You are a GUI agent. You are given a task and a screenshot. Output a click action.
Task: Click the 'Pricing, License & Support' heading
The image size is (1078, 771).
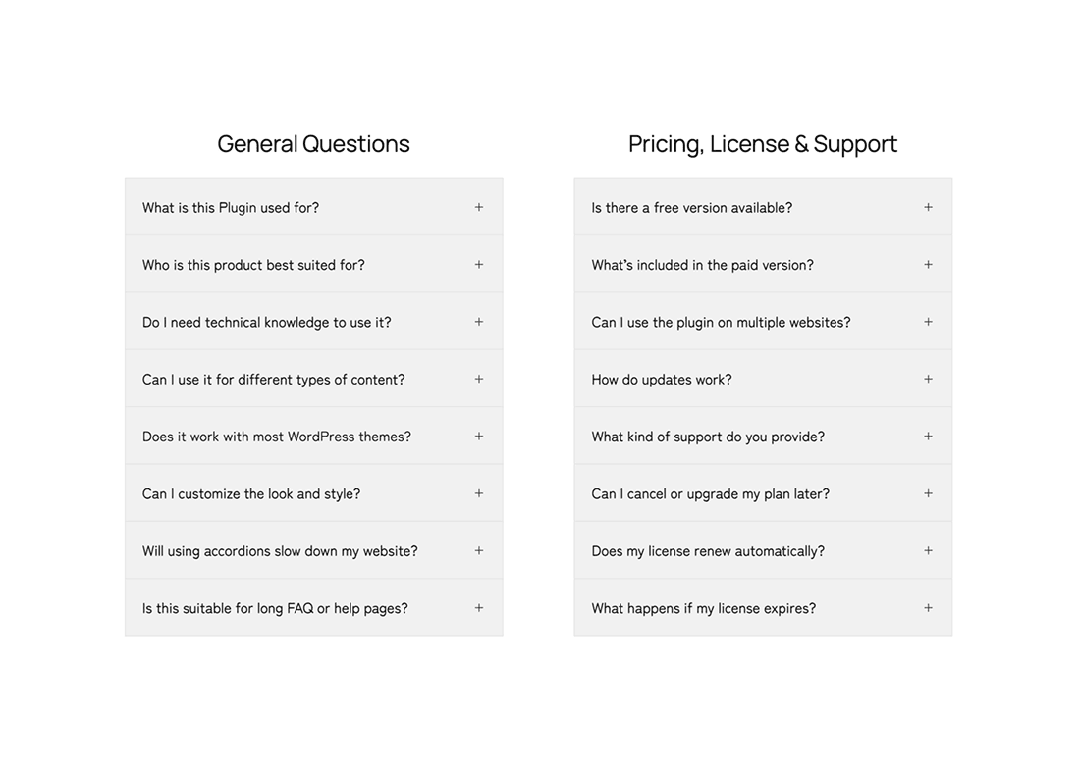tap(763, 144)
